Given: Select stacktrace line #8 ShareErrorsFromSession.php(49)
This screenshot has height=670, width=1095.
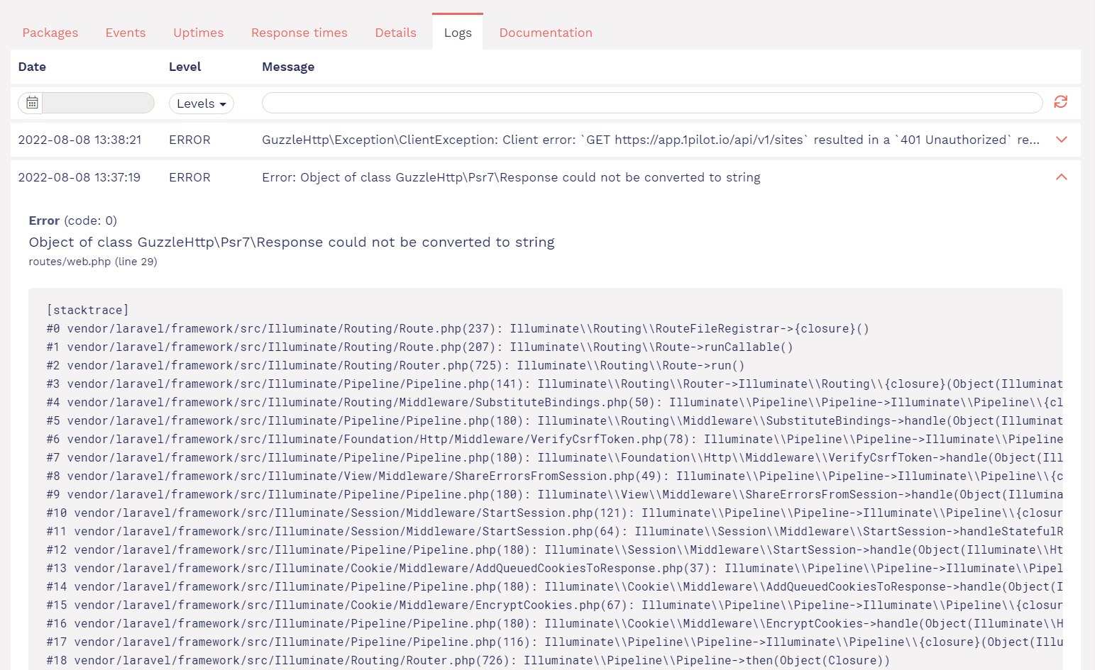Looking at the screenshot, I should tap(555, 476).
